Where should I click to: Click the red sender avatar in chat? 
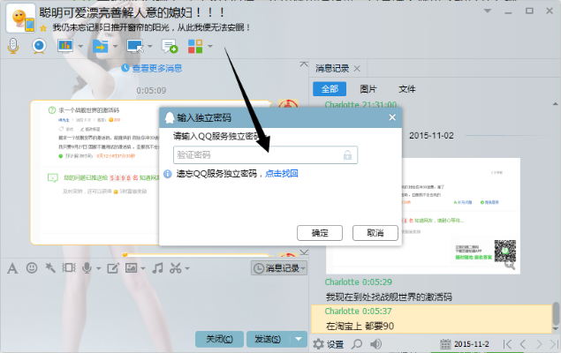click(x=288, y=105)
